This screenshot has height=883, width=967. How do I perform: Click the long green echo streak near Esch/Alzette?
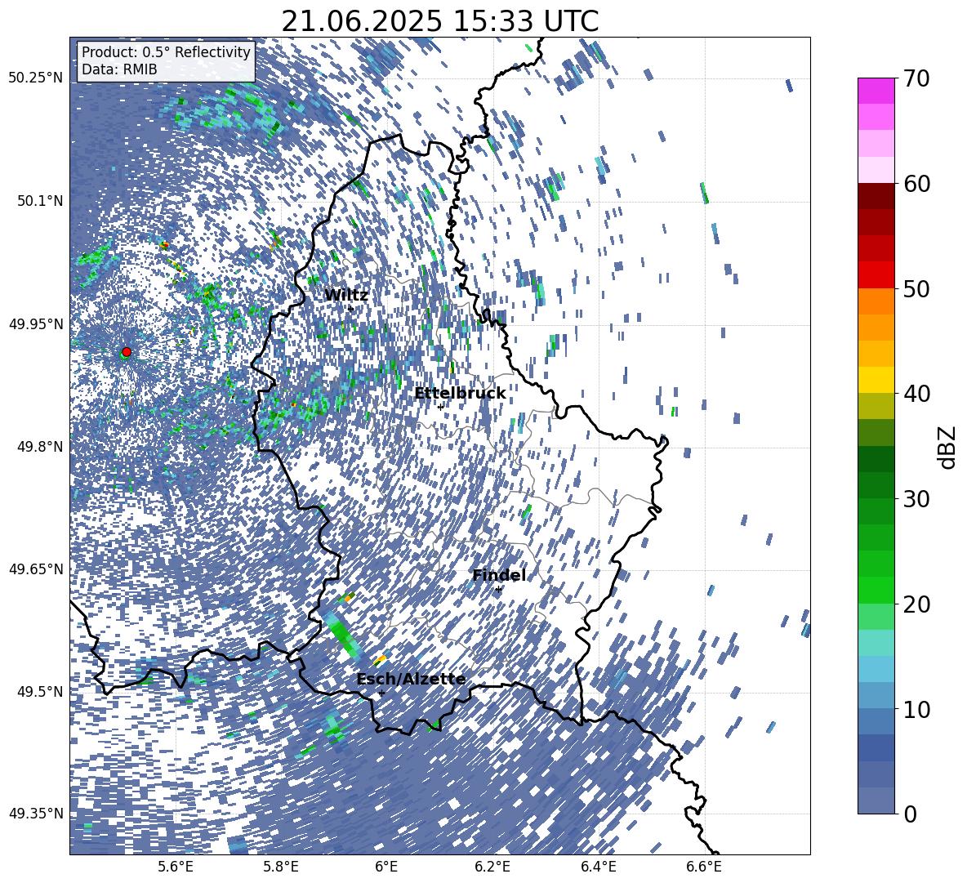pyautogui.click(x=344, y=635)
